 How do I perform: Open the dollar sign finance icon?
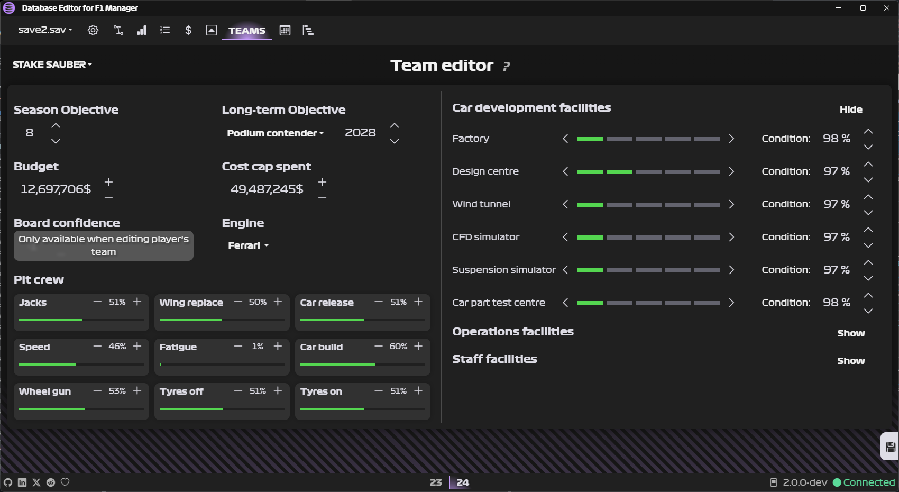click(x=188, y=30)
